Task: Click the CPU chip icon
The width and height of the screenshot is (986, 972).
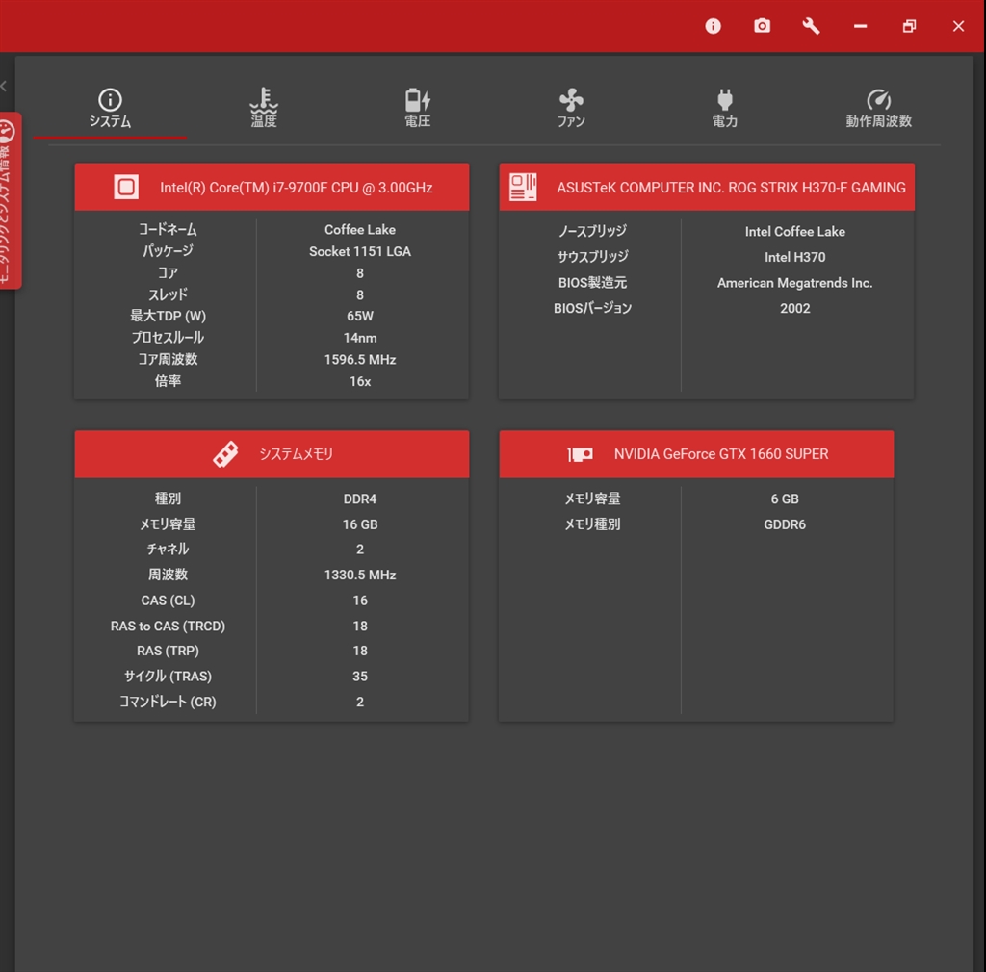Action: click(126, 187)
